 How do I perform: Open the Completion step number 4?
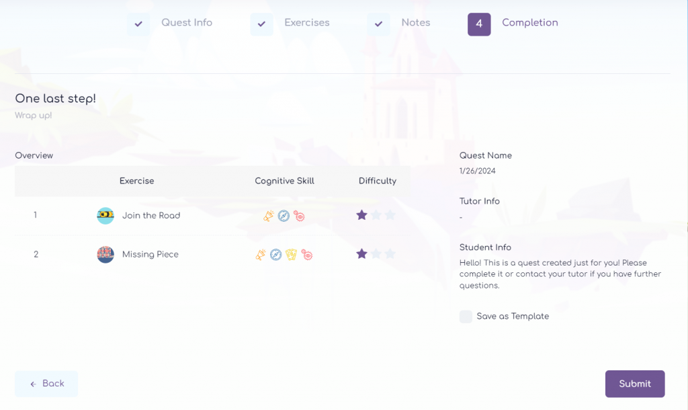[x=479, y=24]
